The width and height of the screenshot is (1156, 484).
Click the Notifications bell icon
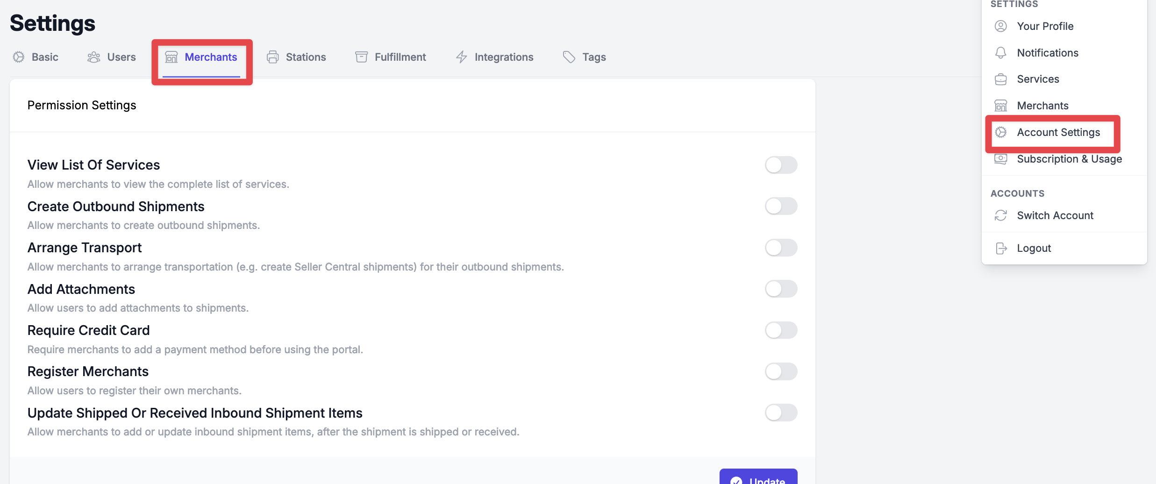coord(1000,53)
